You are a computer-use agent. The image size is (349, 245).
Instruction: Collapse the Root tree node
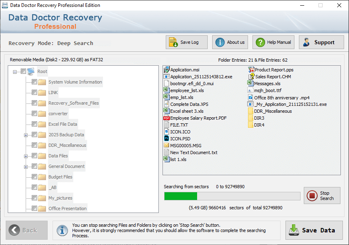(15, 72)
